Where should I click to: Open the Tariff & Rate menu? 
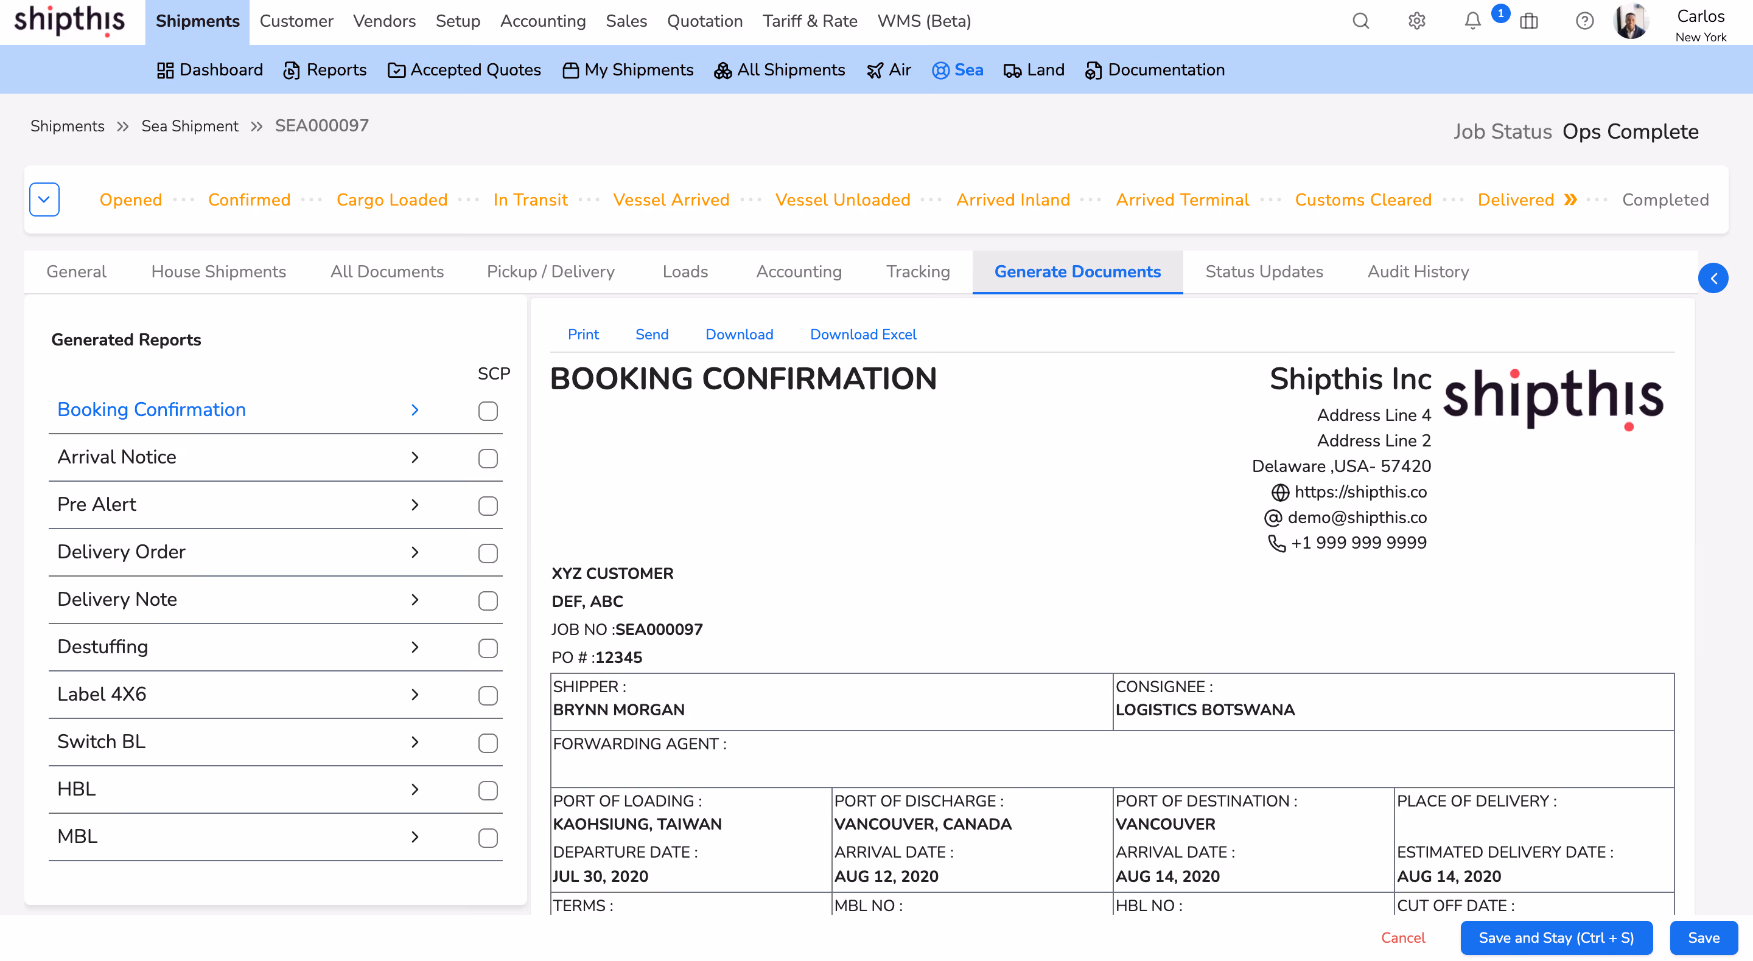pos(810,21)
